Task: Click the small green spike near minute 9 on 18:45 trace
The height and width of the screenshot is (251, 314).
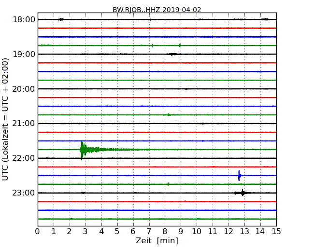Action: 180,45
